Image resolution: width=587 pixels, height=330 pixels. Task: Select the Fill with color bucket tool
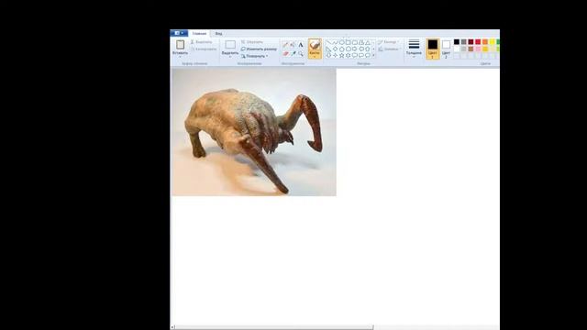[x=293, y=45]
